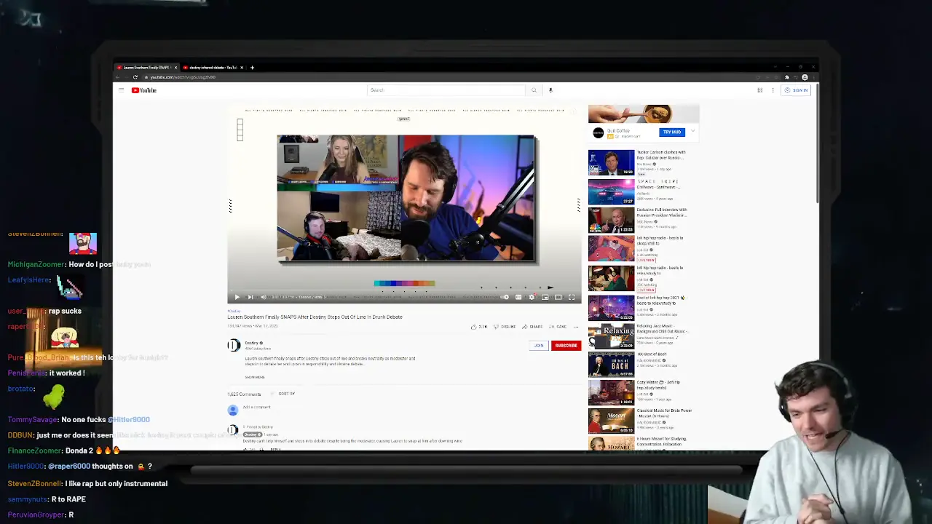This screenshot has width=932, height=524.
Task: Switch to the 'destiny infrared debate' tab
Action: click(213, 68)
